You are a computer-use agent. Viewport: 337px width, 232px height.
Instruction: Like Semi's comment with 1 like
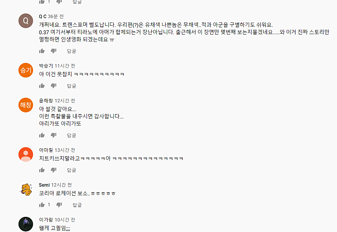(42, 205)
